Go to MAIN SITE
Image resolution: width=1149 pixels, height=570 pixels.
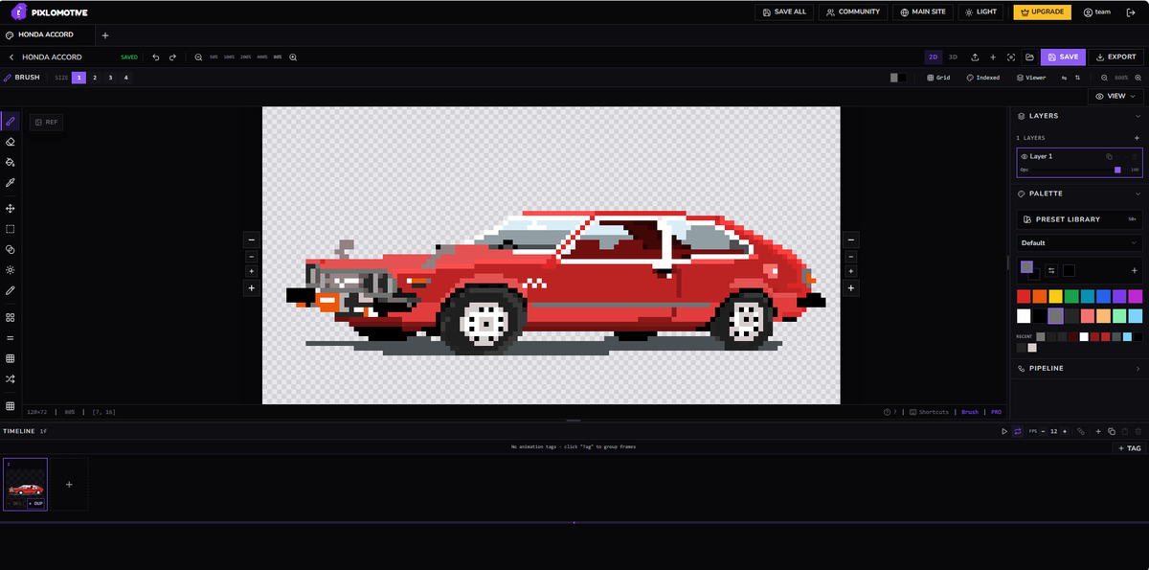(x=923, y=11)
